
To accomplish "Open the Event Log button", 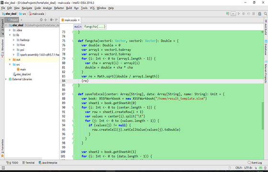I will (255, 162).
